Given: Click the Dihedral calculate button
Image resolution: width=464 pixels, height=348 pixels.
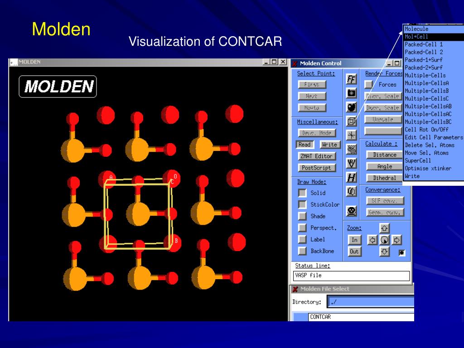Looking at the screenshot, I should [x=385, y=178].
